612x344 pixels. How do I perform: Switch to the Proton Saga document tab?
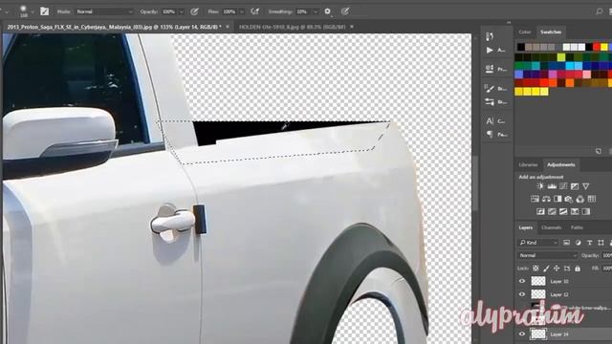114,27
